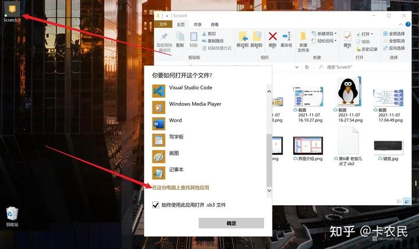Open the address bar history dropdown
419x249 pixels.
[x=297, y=67]
